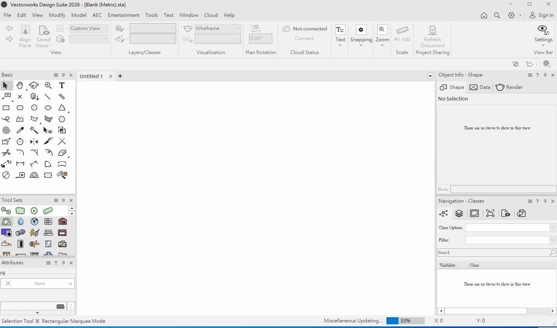Click the Miscellaneous Updating progress bar
This screenshot has height=328, width=557.
tap(405, 321)
